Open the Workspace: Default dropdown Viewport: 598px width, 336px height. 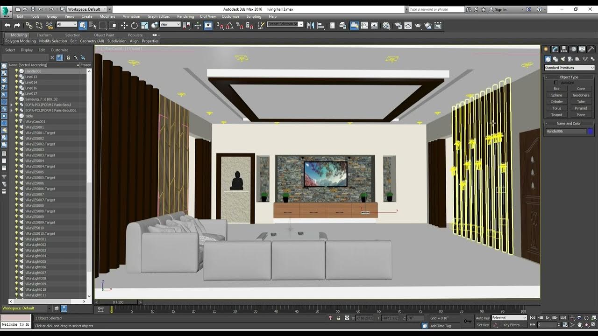(86, 9)
